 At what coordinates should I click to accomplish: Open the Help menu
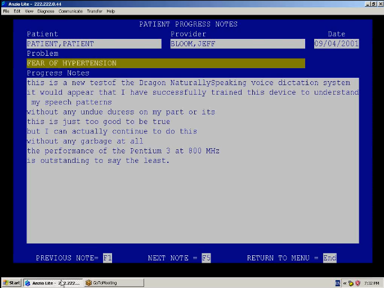[x=111, y=11]
